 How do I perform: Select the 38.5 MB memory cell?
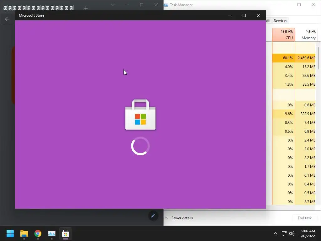click(x=305, y=84)
